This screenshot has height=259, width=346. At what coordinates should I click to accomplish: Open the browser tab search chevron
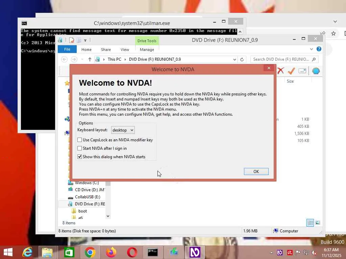coord(335,22)
